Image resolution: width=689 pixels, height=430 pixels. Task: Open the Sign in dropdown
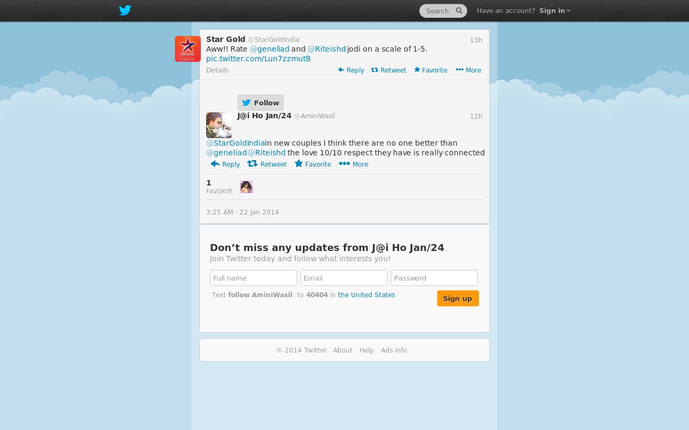point(554,11)
